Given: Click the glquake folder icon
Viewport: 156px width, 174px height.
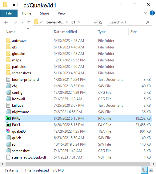Looking at the screenshot, I should 8,54.
